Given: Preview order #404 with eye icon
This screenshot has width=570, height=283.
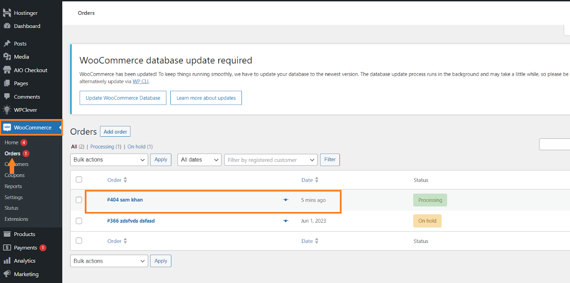Looking at the screenshot, I should [285, 200].
